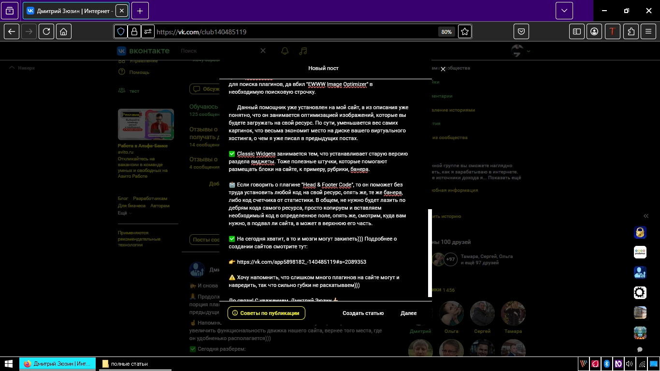Open the extensions puzzle menu

click(x=631, y=32)
